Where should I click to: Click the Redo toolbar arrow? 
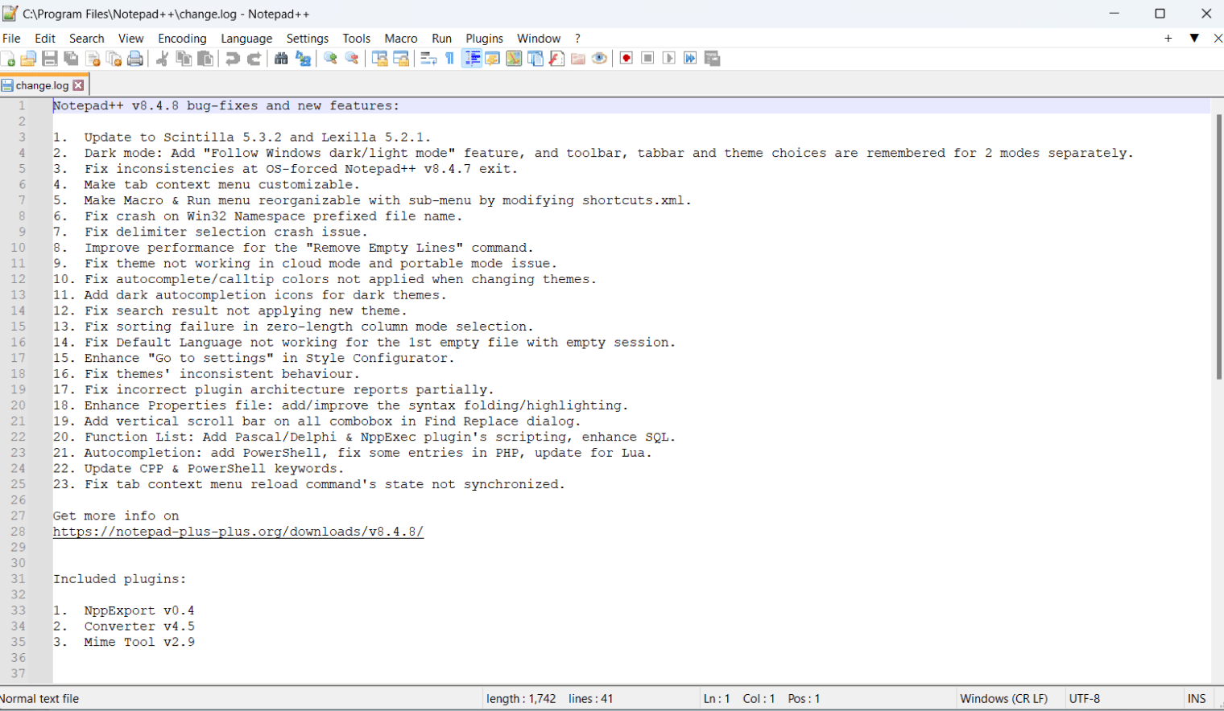click(x=254, y=59)
